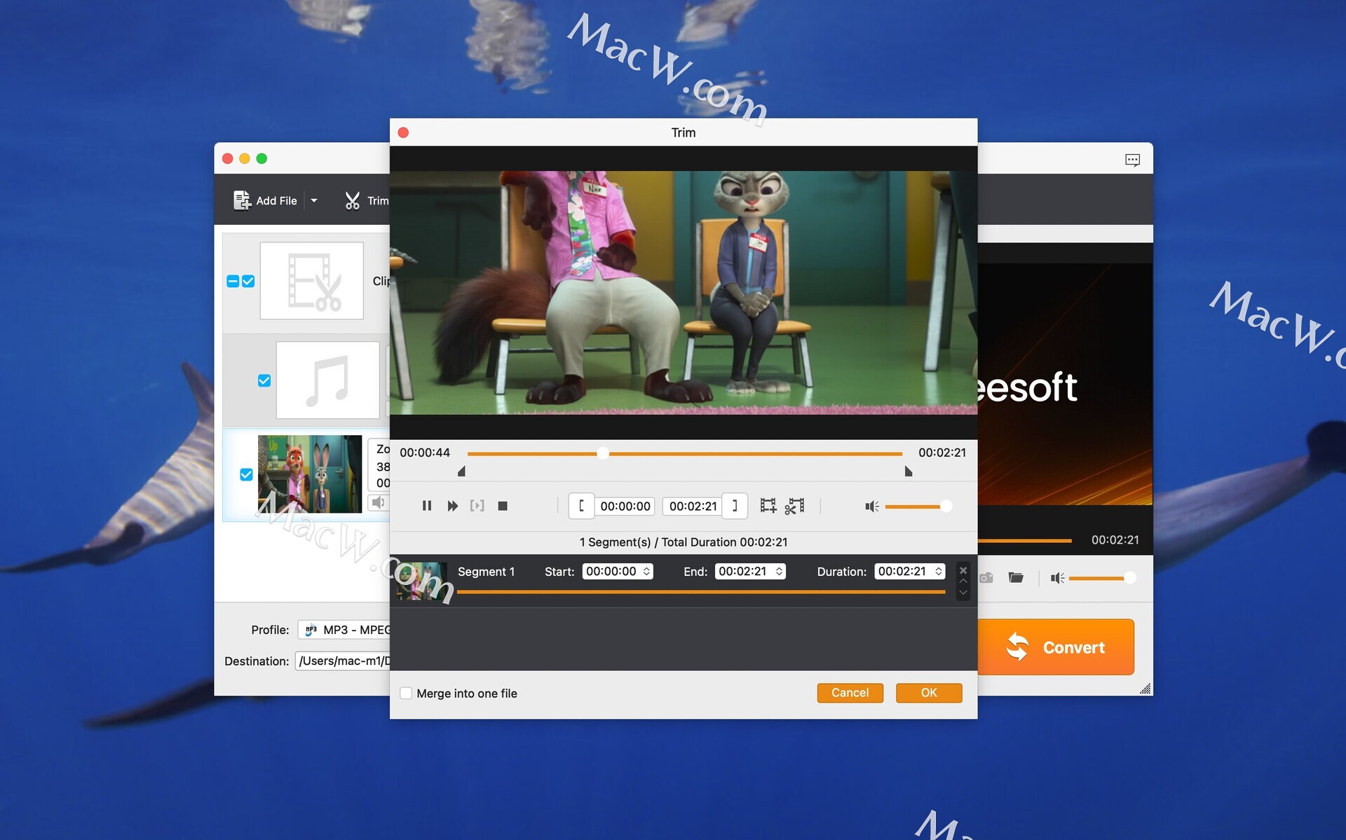Image resolution: width=1346 pixels, height=840 pixels.
Task: Click the fast forward button
Action: pyautogui.click(x=452, y=506)
